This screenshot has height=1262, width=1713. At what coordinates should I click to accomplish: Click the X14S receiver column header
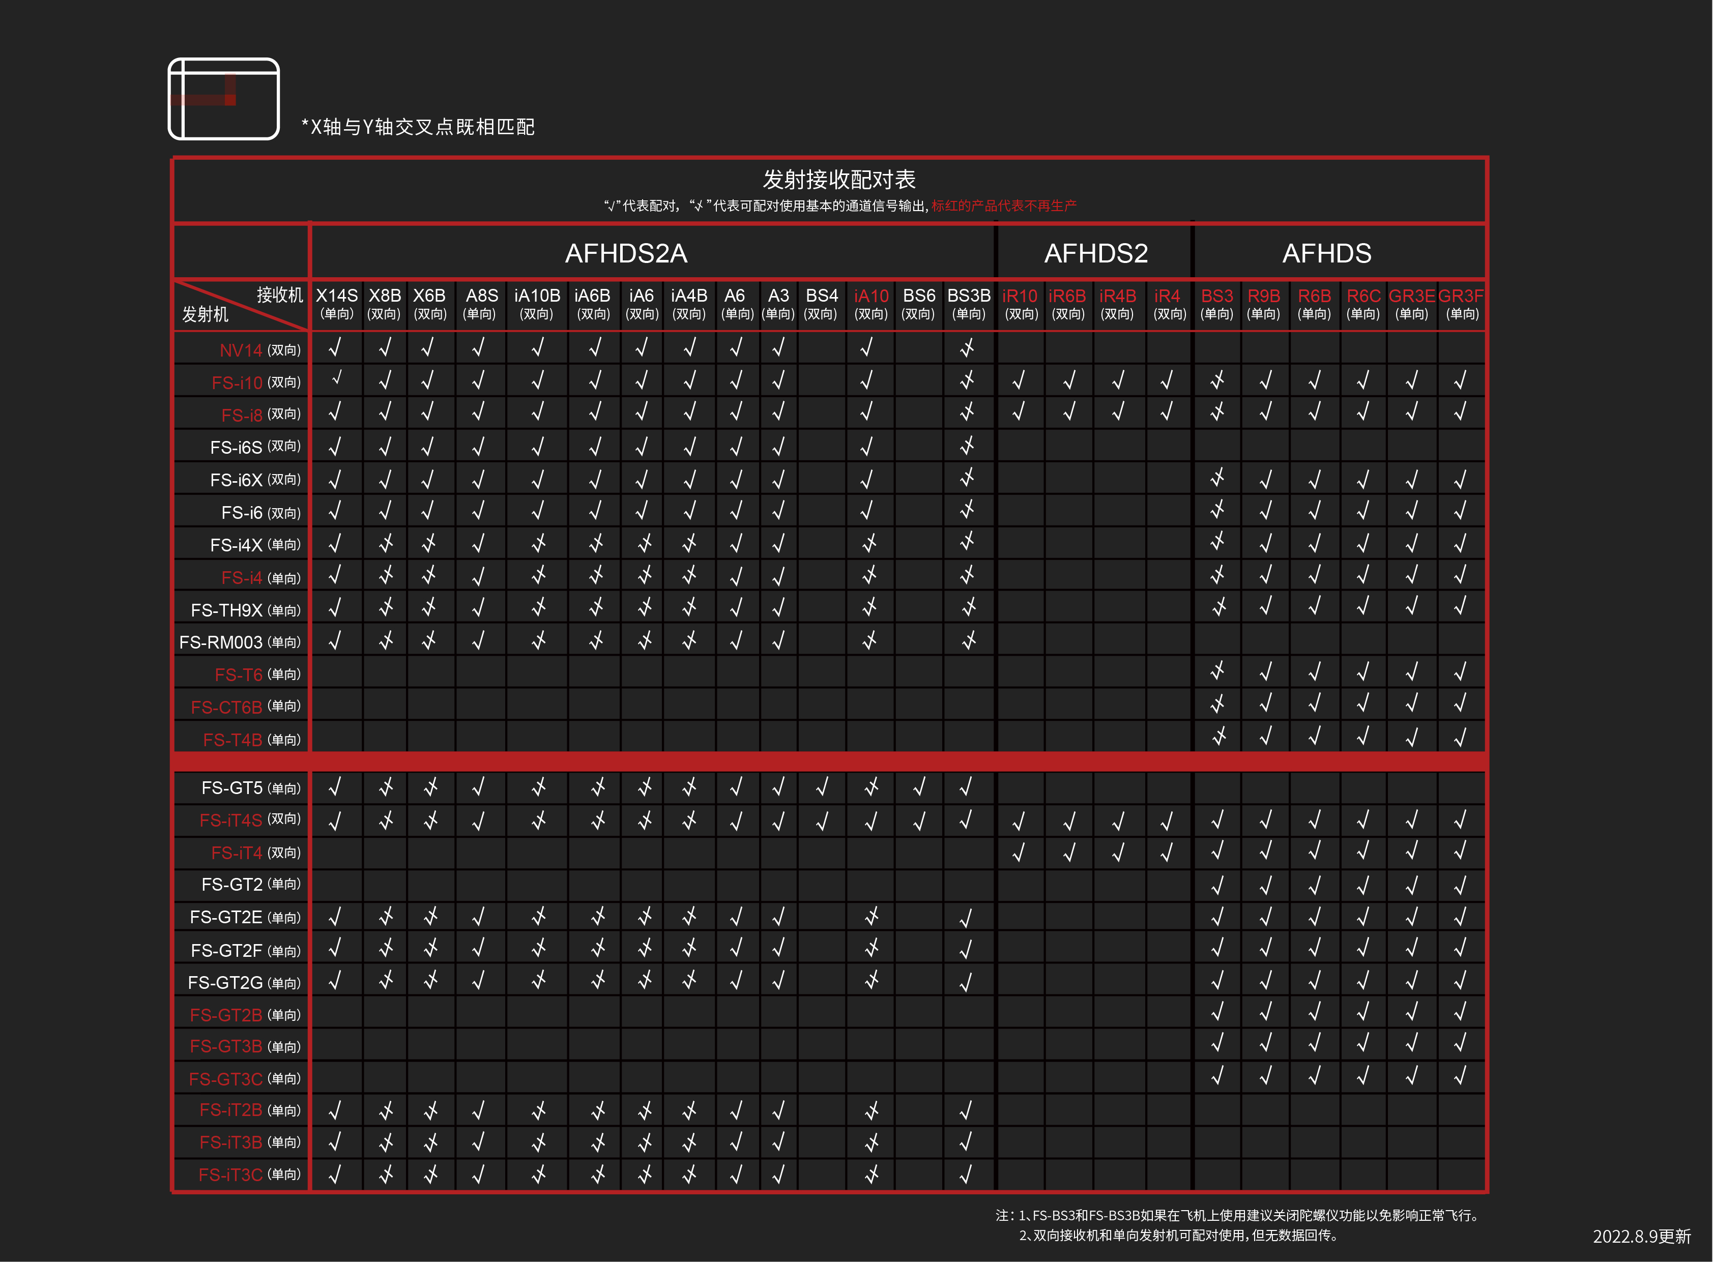coord(336,304)
